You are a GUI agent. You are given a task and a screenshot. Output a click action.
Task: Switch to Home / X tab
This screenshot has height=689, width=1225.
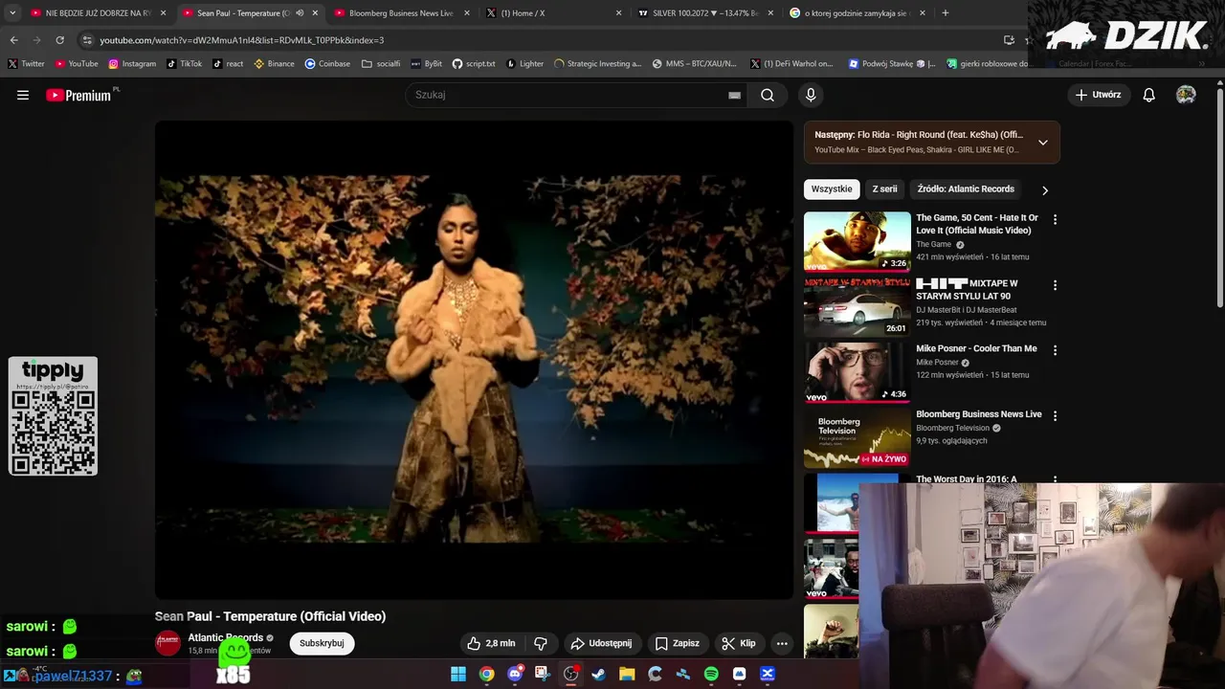[553, 13]
